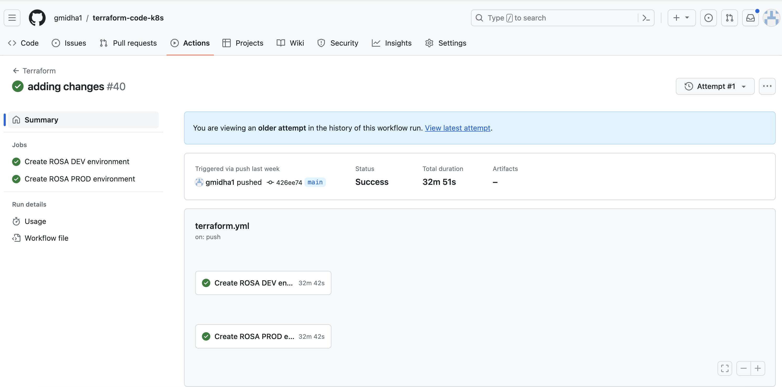Image resolution: width=782 pixels, height=387 pixels.
Task: Click the green success check beside 'adding changes'
Action: pos(18,87)
